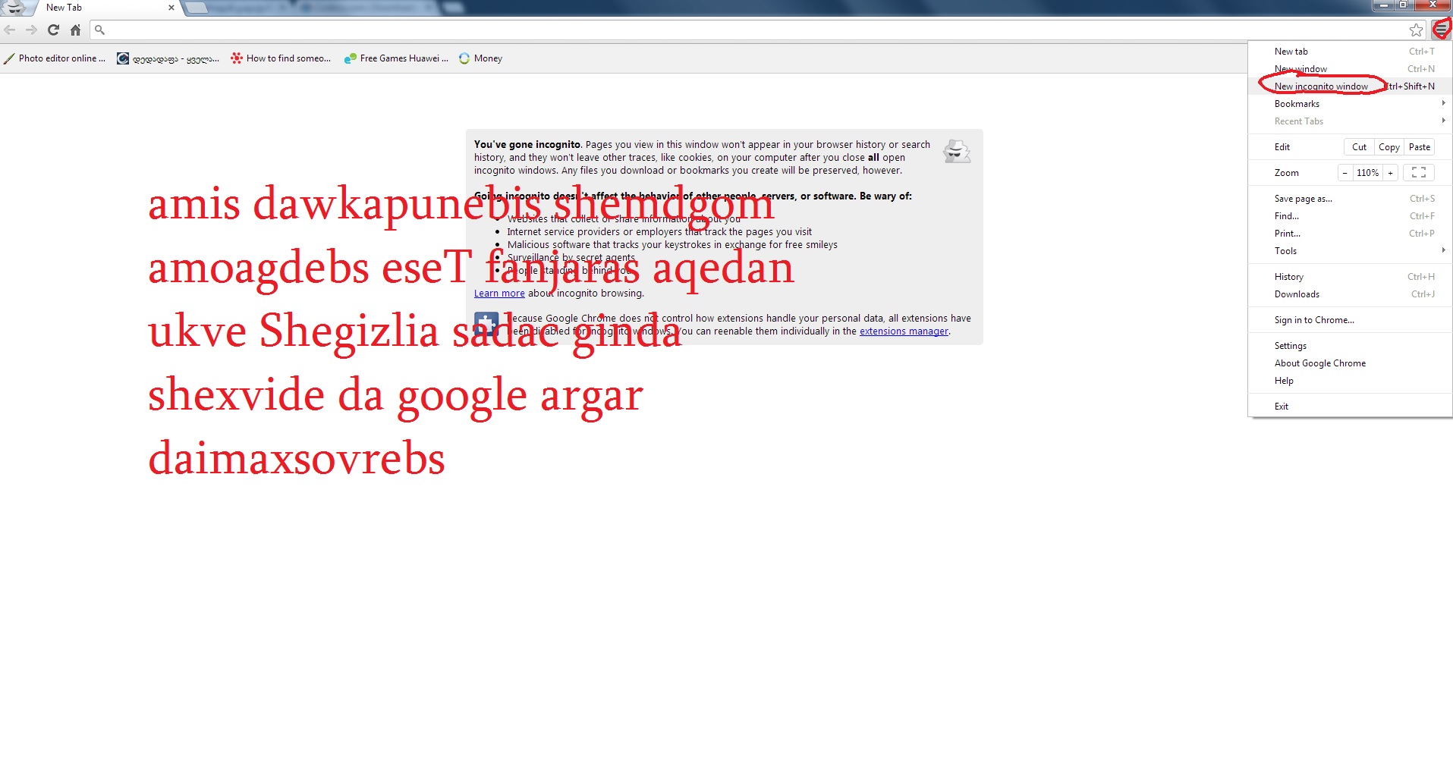This screenshot has height=782, width=1453.
Task: Choose New window from the menu
Action: 1350,69
